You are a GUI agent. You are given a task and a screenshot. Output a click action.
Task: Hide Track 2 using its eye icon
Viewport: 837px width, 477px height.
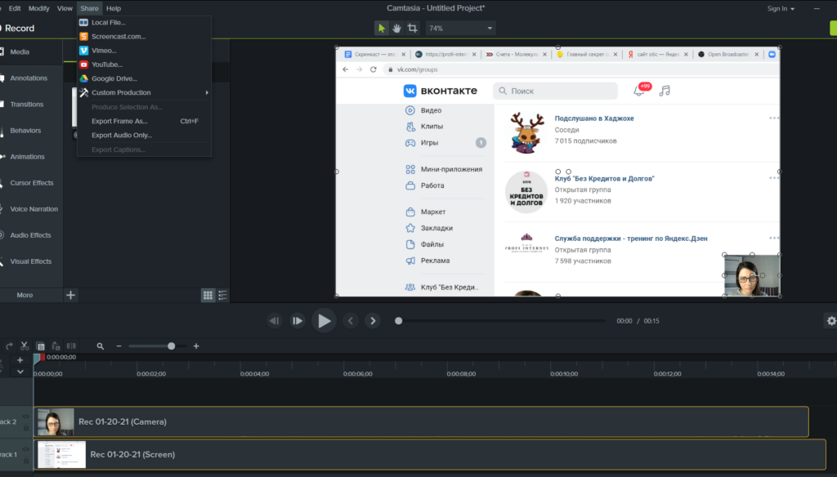(25, 417)
